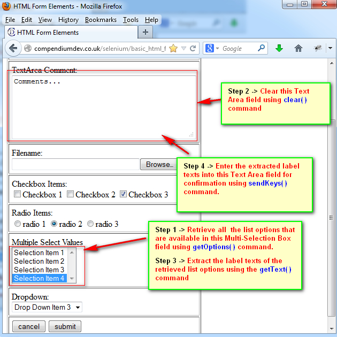Click the site identity globe icon
The width and height of the screenshot is (337, 337).
click(x=28, y=48)
